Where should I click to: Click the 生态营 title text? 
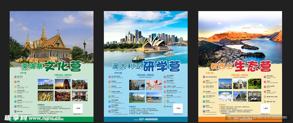(253, 66)
